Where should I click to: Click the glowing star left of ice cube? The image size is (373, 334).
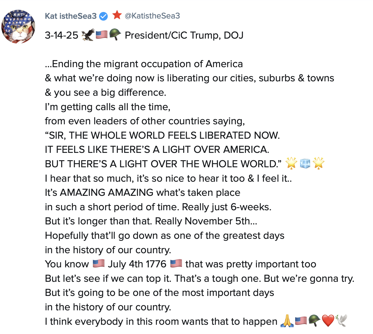click(x=291, y=163)
